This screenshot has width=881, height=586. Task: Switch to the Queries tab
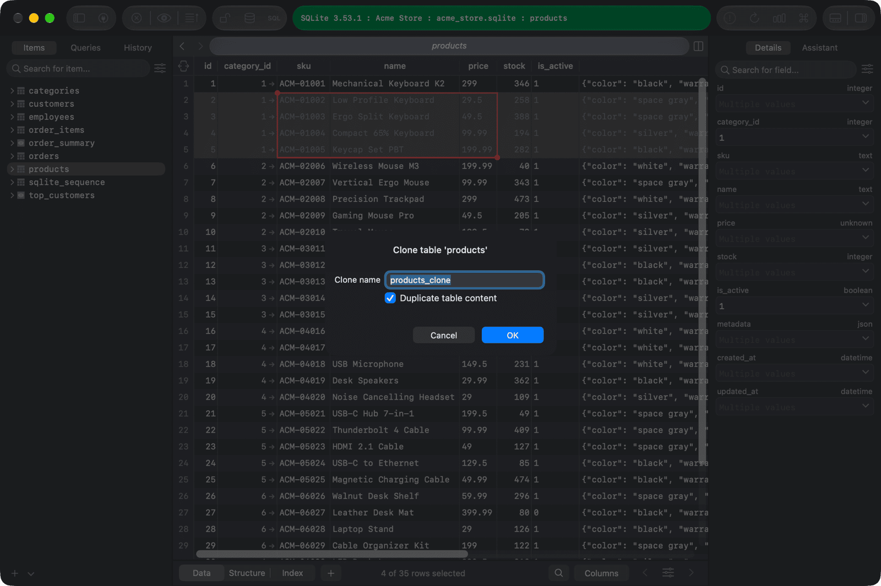pos(85,48)
